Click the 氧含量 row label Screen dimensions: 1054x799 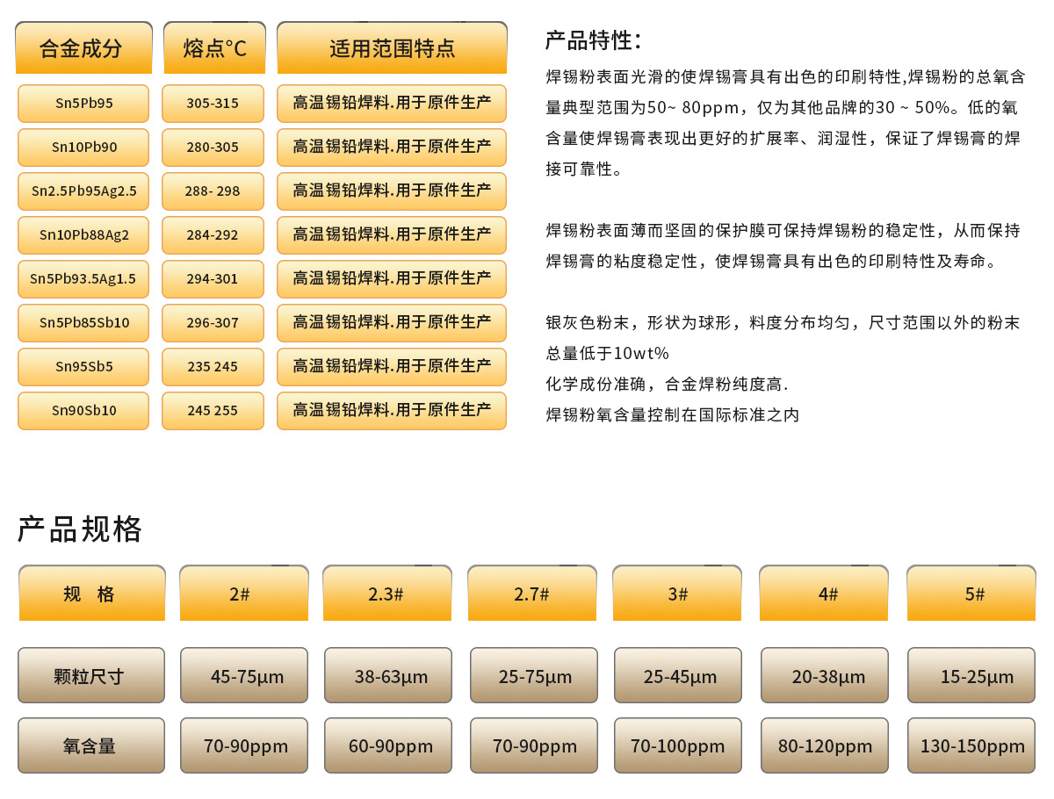[x=90, y=745]
